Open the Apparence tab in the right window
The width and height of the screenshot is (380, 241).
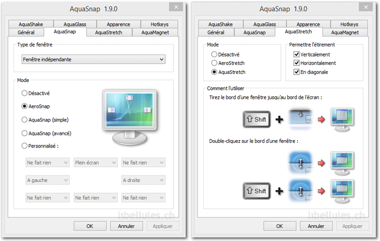tap(308, 24)
